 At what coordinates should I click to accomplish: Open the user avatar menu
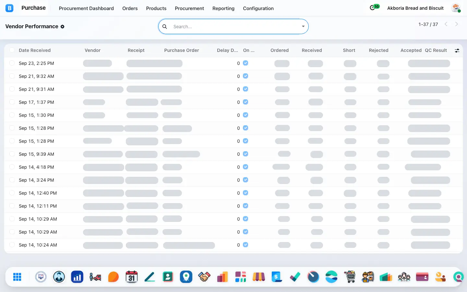[456, 8]
